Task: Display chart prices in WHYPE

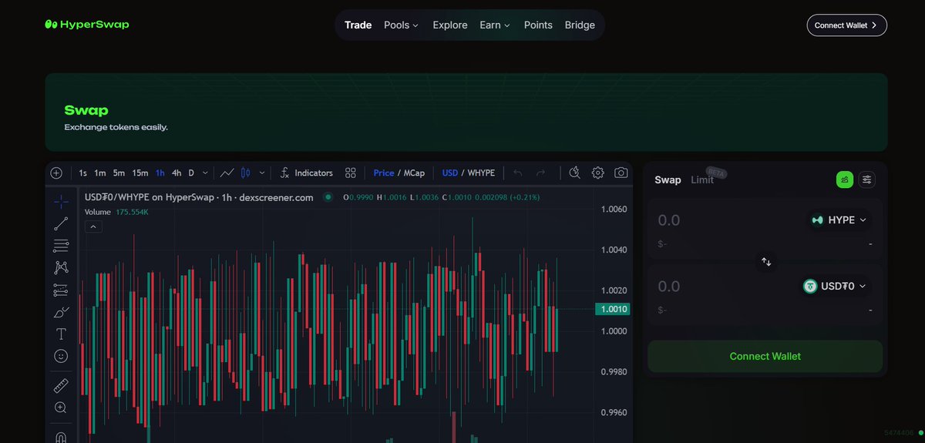Action: 482,173
